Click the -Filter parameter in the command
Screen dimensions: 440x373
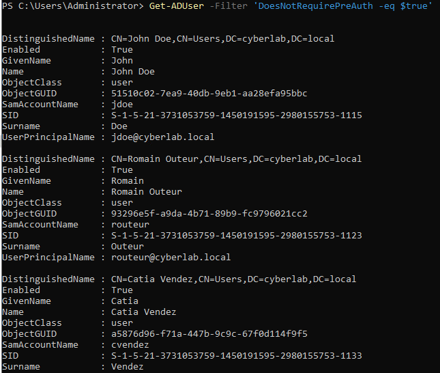coord(229,6)
